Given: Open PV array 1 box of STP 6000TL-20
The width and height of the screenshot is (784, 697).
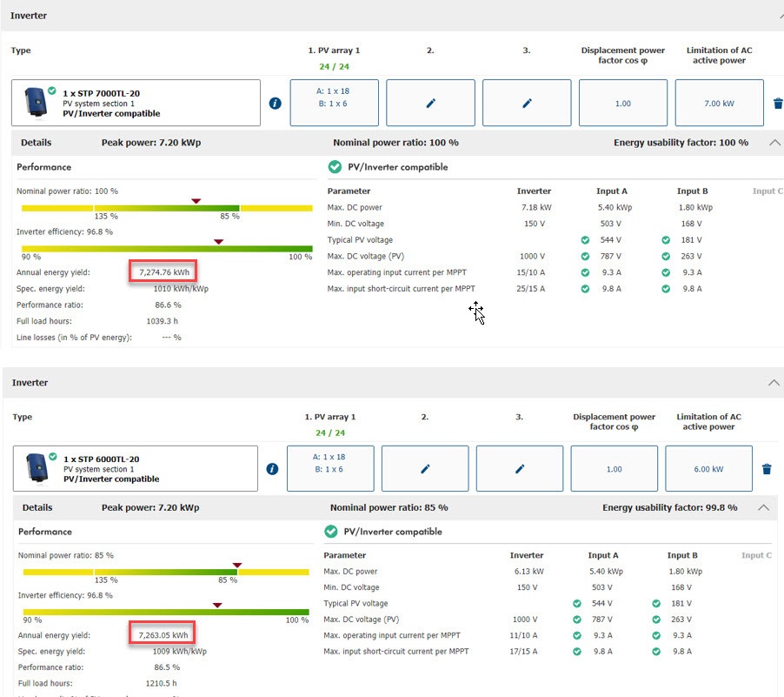Looking at the screenshot, I should click(330, 469).
